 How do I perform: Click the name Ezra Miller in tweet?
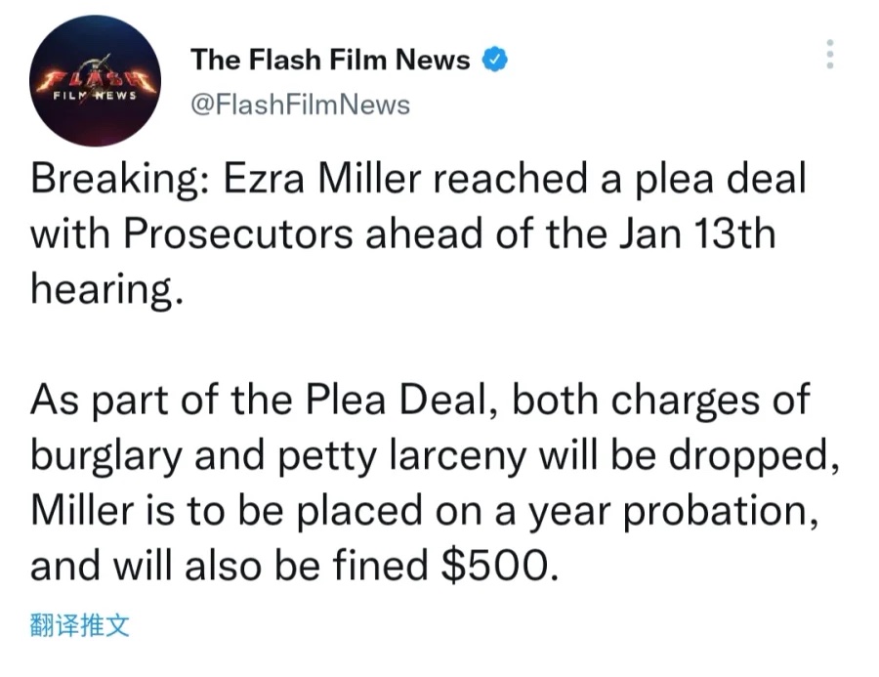(322, 179)
